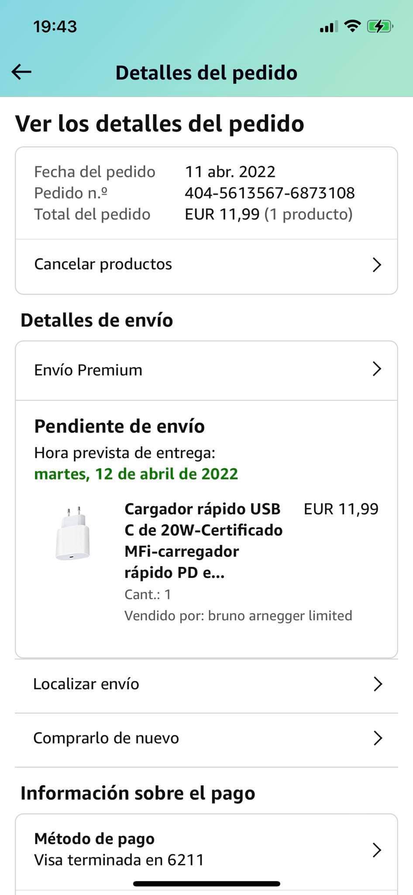This screenshot has height=895, width=413.
Task: Tap the battery charging icon
Action: [x=380, y=27]
